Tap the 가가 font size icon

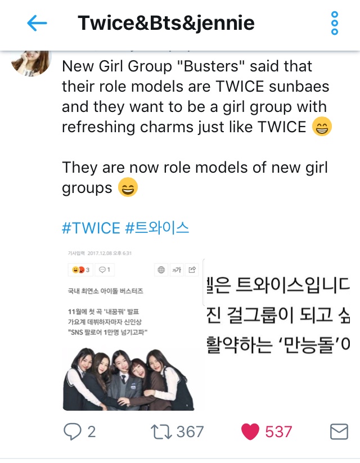click(177, 269)
